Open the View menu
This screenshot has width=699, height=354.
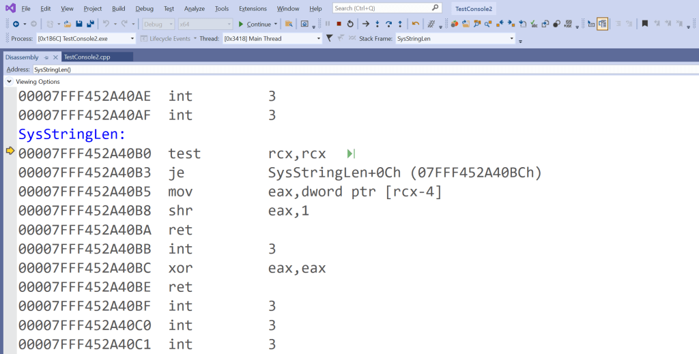pyautogui.click(x=68, y=8)
